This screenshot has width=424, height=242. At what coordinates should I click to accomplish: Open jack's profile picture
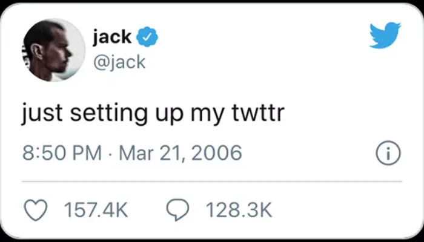pos(53,50)
